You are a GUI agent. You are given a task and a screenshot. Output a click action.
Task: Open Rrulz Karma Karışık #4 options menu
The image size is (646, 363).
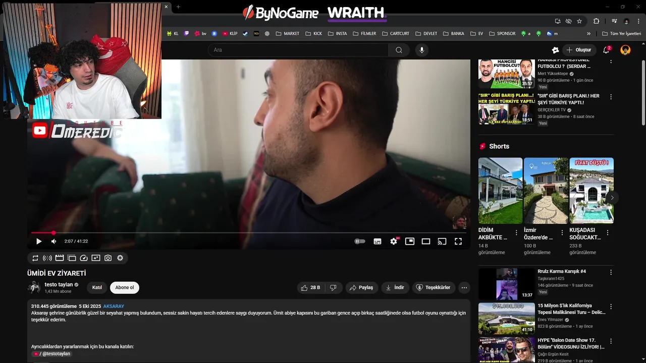[611, 272]
